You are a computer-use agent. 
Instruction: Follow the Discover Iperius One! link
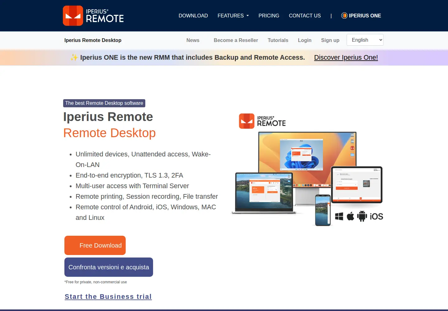(346, 58)
